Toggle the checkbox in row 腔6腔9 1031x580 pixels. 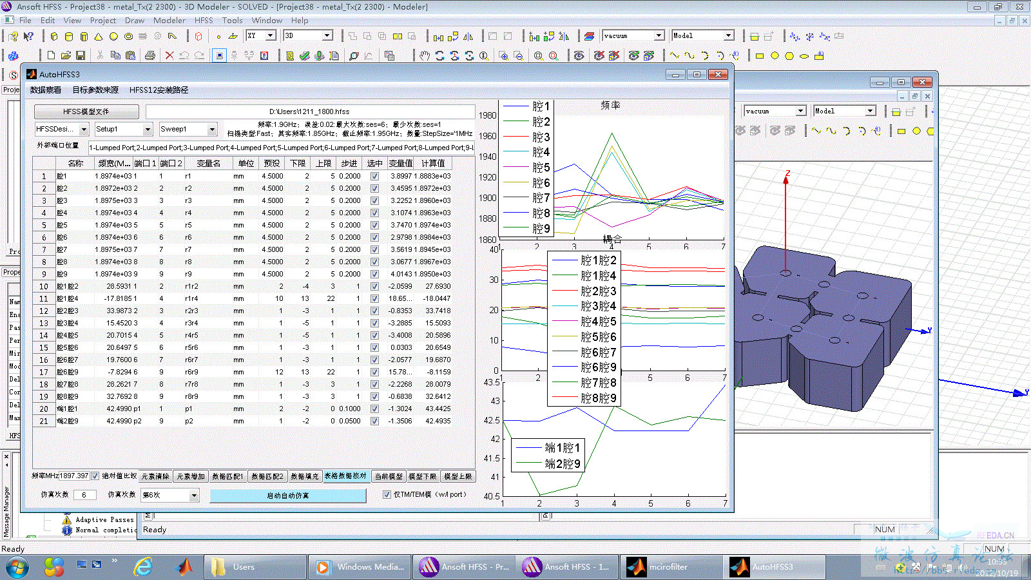(374, 372)
